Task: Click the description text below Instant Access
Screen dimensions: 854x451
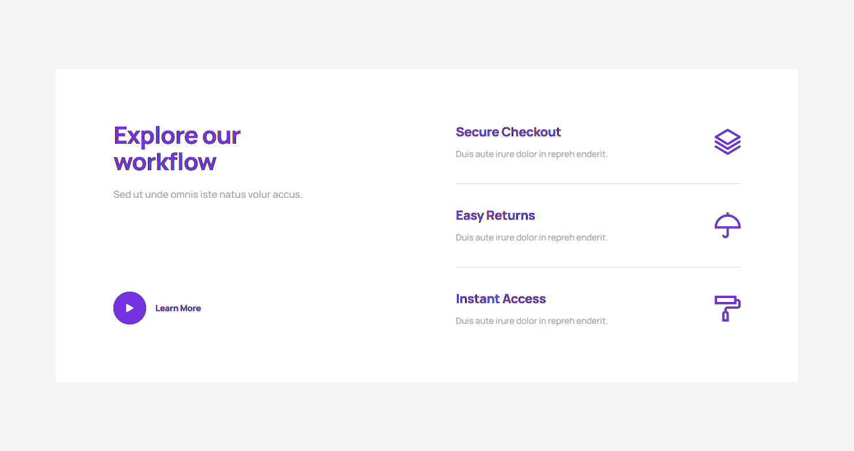Action: [x=531, y=321]
